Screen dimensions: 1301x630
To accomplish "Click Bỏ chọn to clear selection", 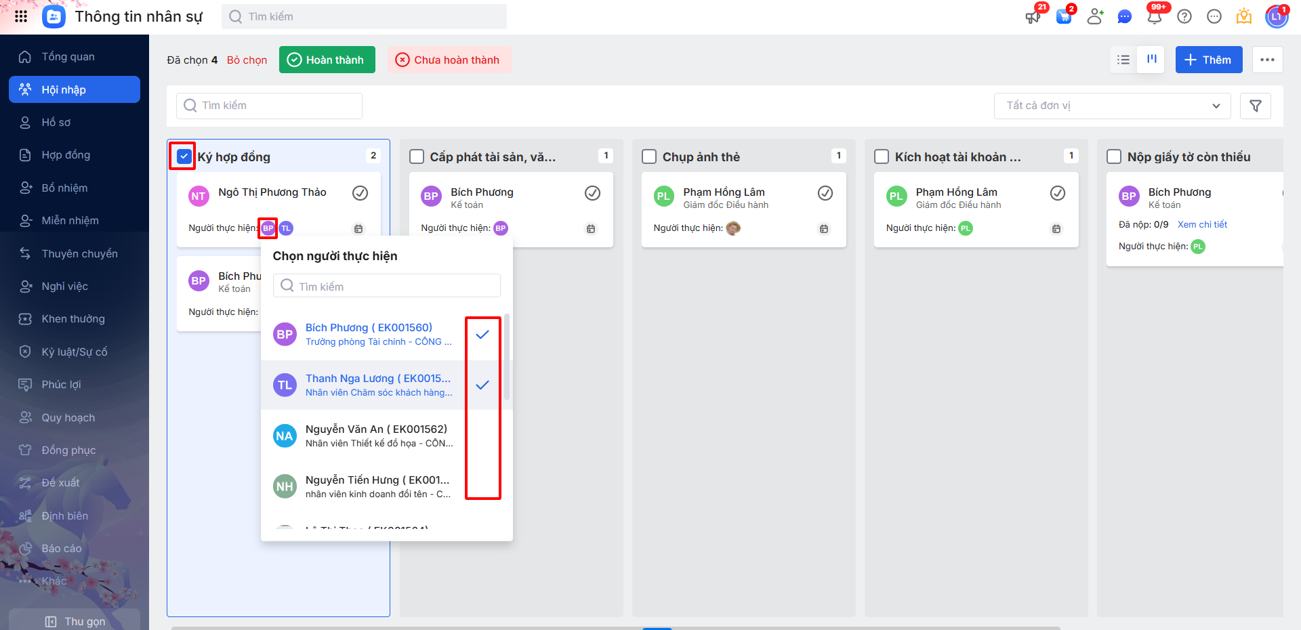I will point(247,60).
